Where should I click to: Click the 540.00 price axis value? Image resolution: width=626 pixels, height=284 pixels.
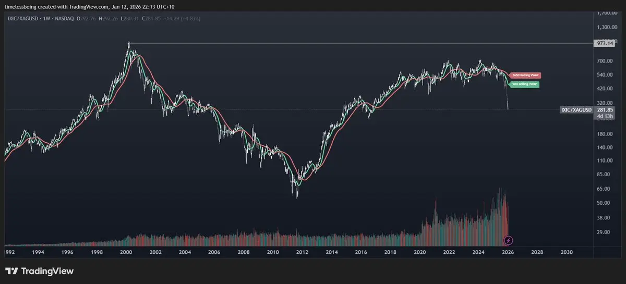(606, 75)
